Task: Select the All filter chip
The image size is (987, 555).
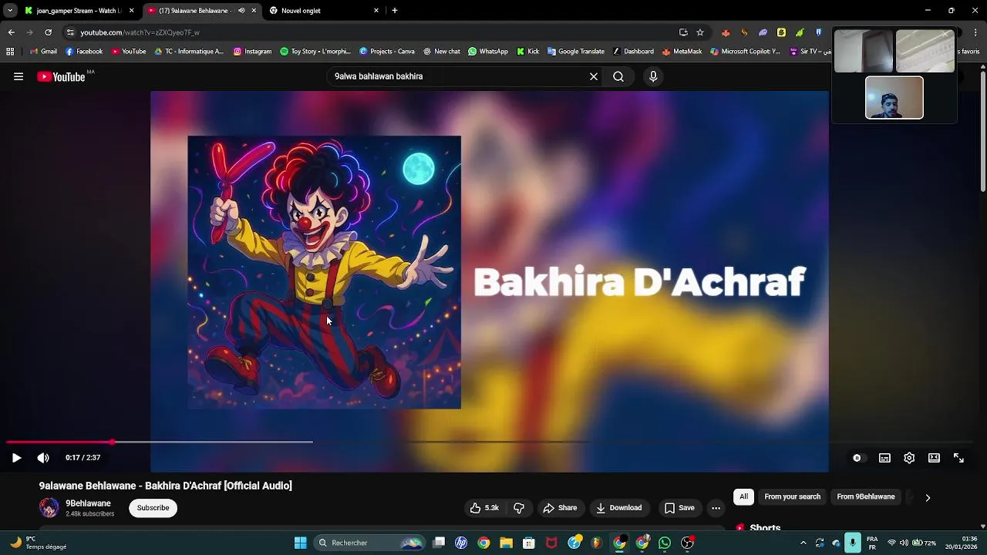Action: click(x=743, y=497)
